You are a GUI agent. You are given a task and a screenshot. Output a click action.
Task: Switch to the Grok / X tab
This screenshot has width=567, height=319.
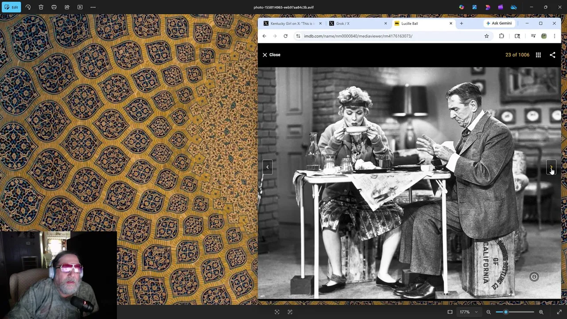tap(357, 23)
